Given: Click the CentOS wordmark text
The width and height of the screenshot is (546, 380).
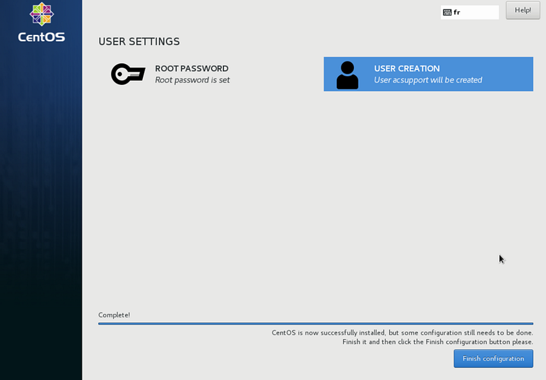Looking at the screenshot, I should (x=41, y=37).
